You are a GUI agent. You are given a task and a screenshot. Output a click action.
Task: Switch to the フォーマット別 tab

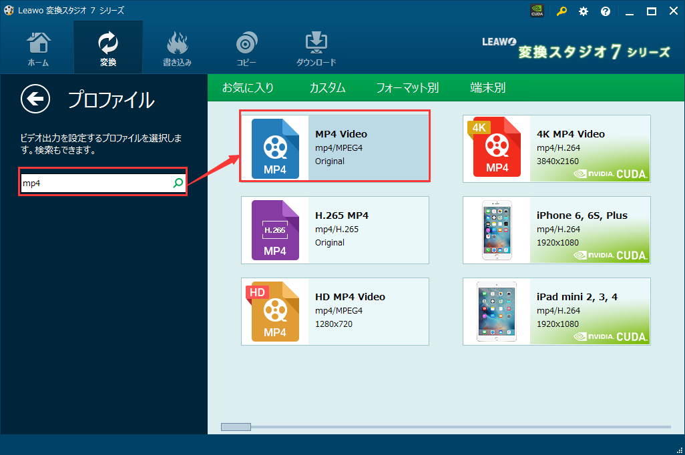(x=408, y=87)
